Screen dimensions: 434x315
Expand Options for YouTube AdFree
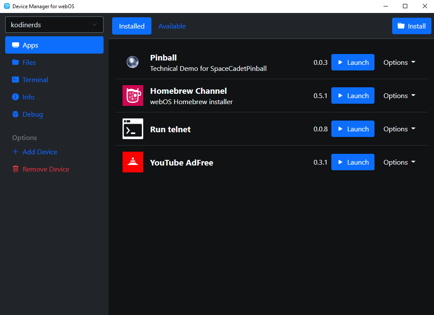[x=399, y=162]
